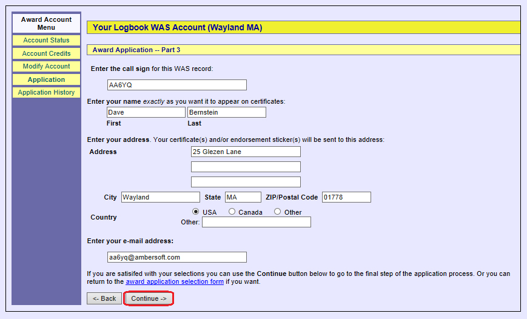Follow the award application selection form link
The width and height of the screenshot is (527, 319).
(x=166, y=282)
